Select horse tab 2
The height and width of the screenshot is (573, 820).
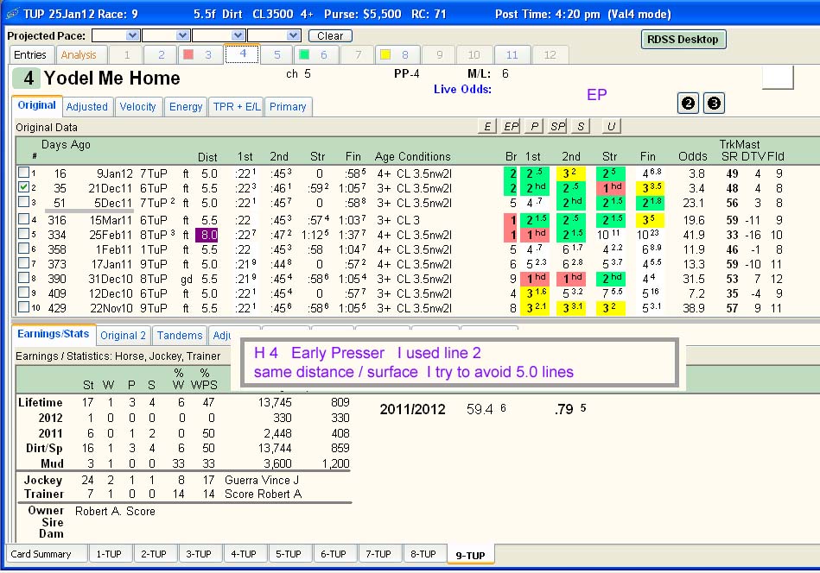click(161, 55)
